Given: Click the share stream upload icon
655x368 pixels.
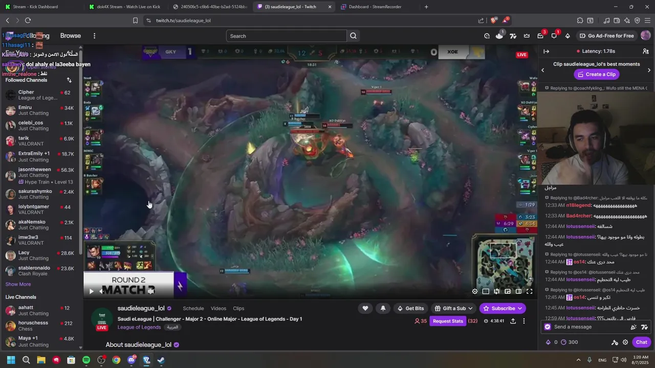Looking at the screenshot, I should click(x=513, y=321).
